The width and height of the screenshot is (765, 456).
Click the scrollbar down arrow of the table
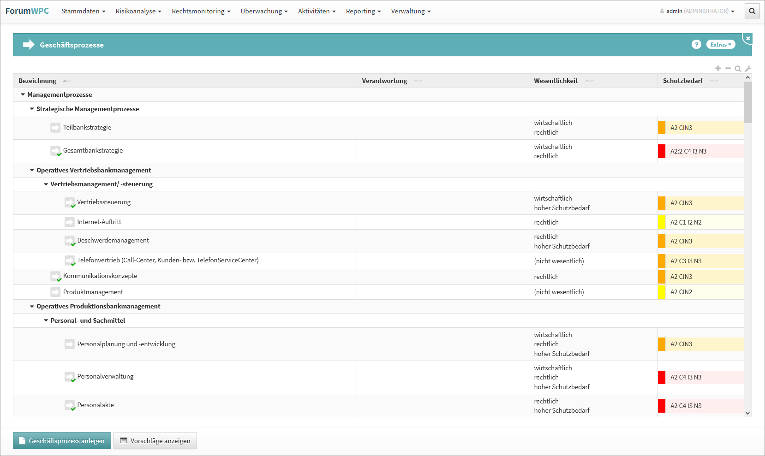pyautogui.click(x=747, y=413)
